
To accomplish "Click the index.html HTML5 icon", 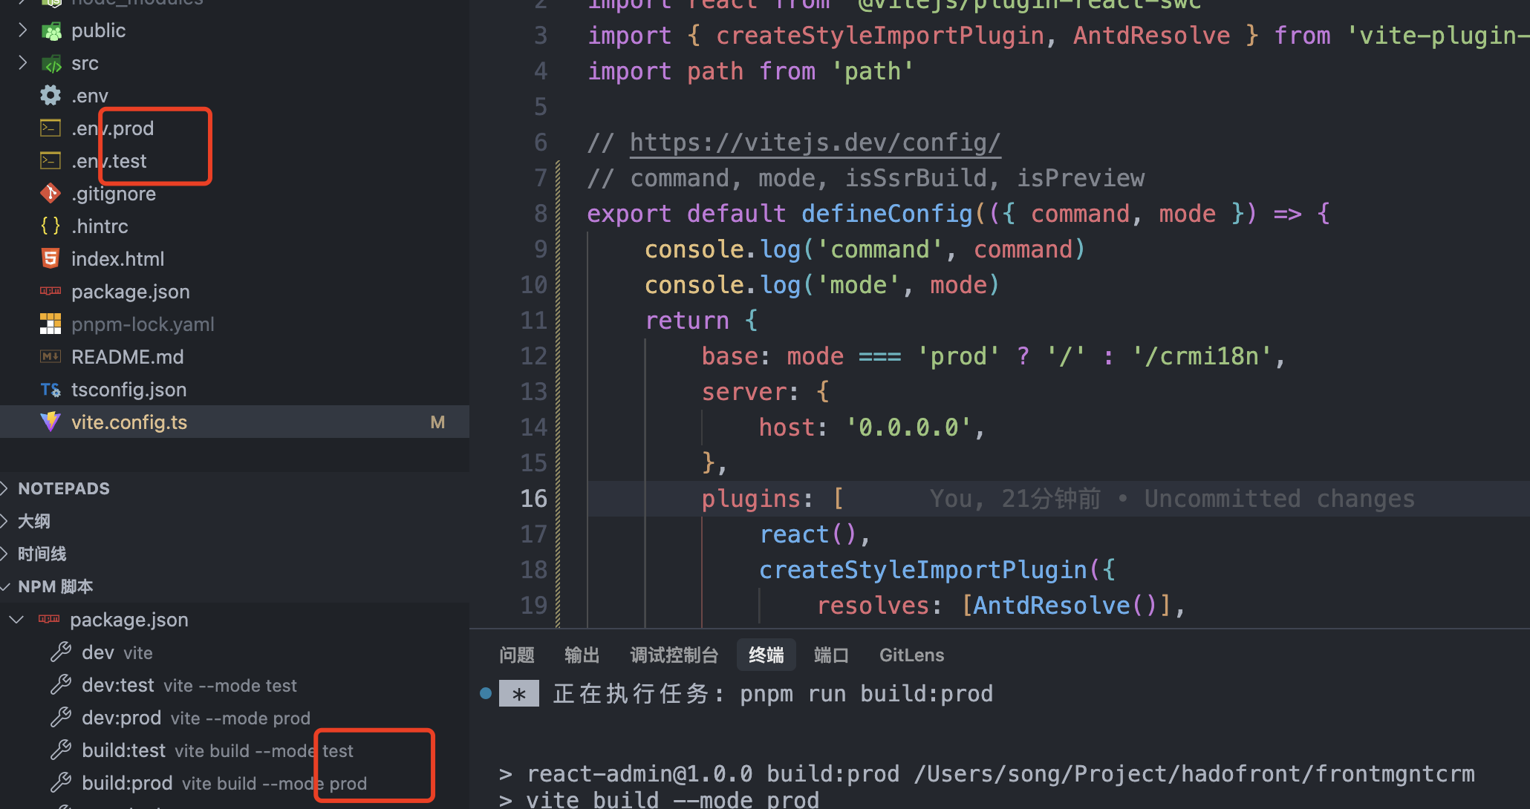I will [51, 259].
